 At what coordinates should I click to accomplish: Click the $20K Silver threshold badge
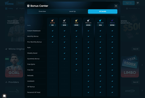(x=64, y=25)
